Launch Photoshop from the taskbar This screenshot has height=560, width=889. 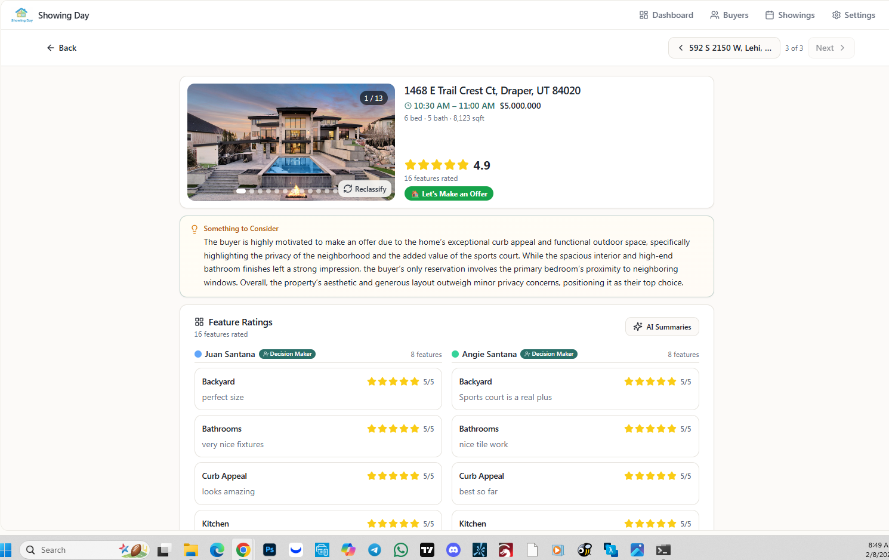[x=269, y=549]
